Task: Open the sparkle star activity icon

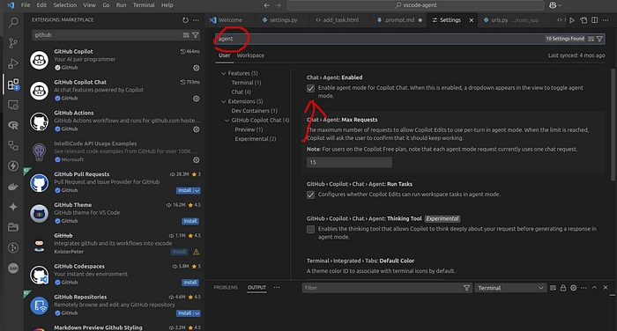Action: pyautogui.click(x=13, y=207)
